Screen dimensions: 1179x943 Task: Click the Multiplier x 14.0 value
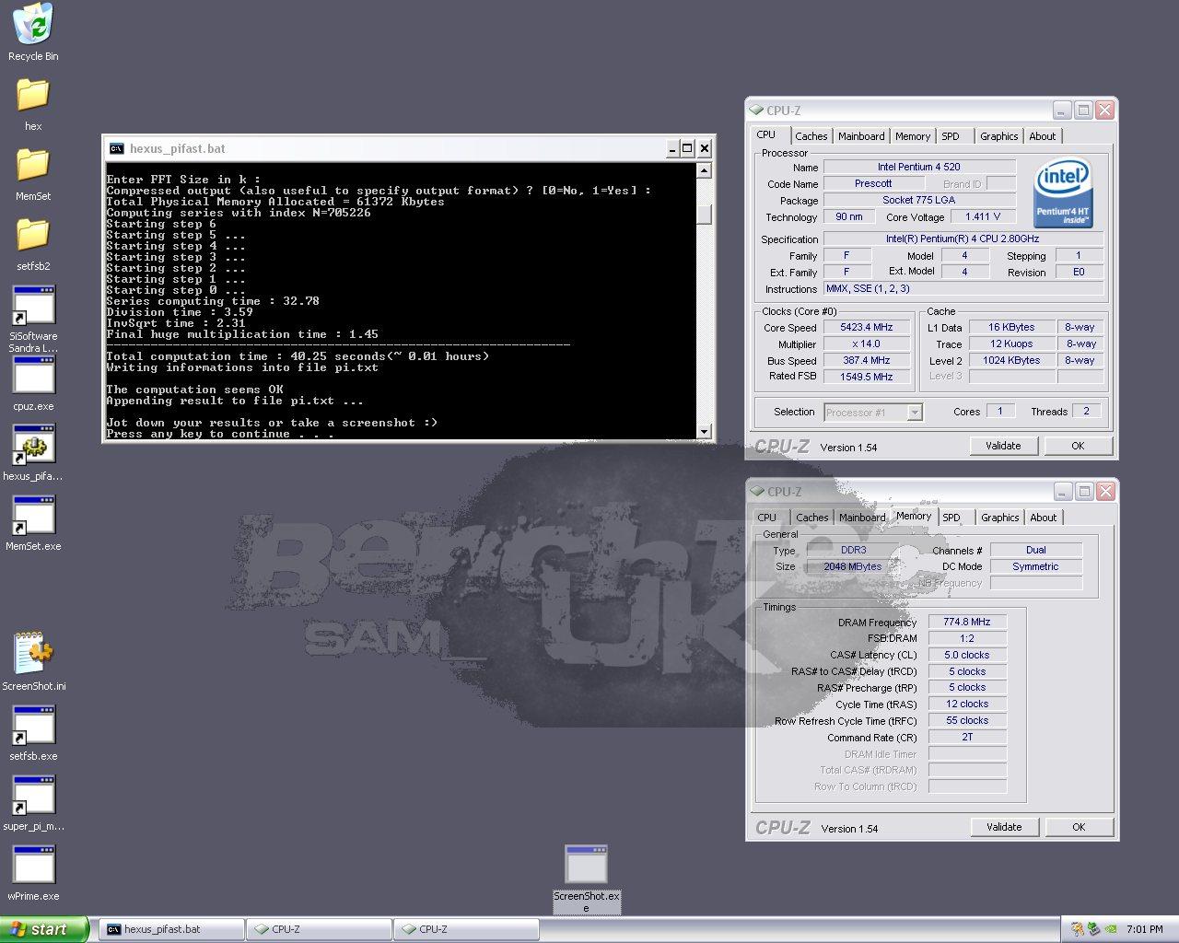[x=866, y=343]
